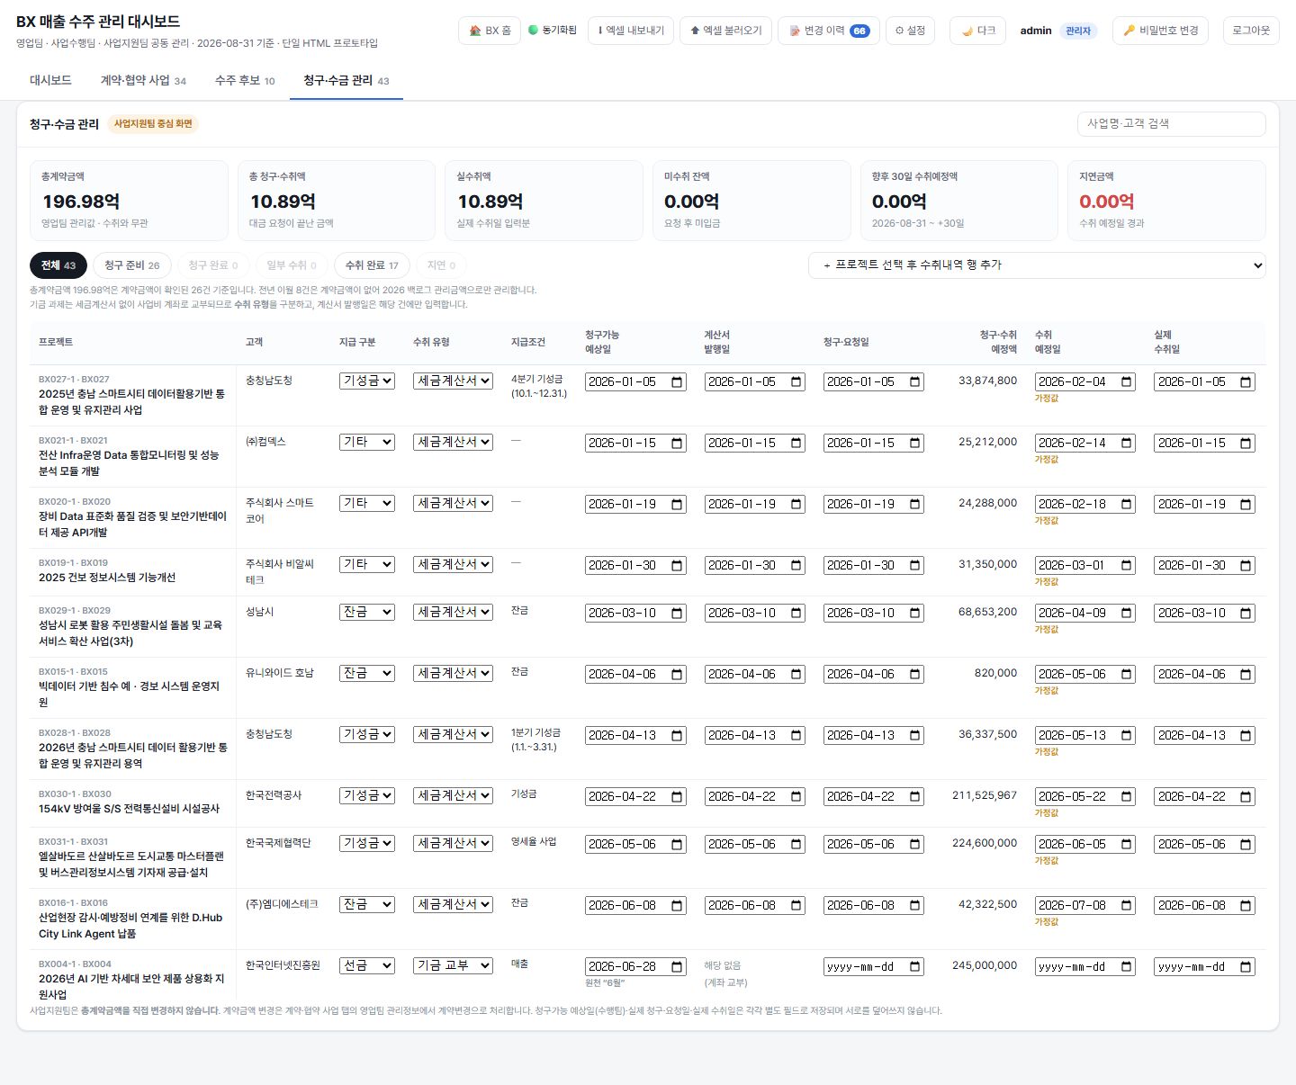
Task: Open calendar picker for BX004-1 청구·요청일
Action: click(915, 966)
